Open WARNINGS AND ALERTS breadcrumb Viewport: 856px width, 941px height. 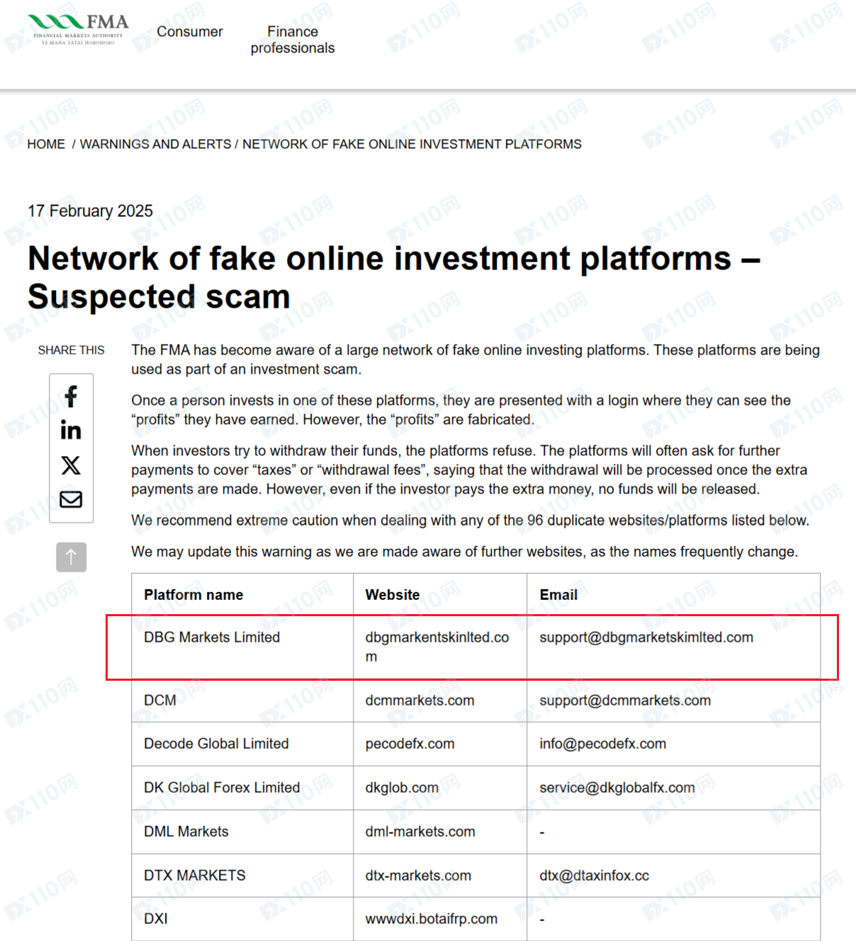point(155,144)
